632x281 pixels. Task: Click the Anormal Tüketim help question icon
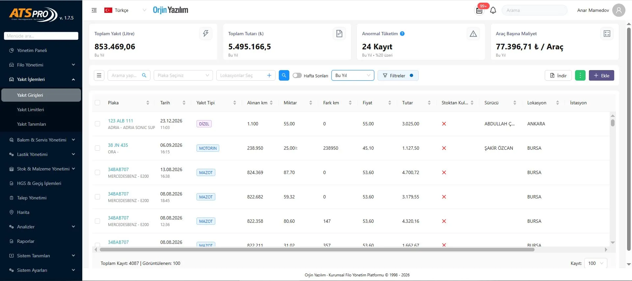pyautogui.click(x=402, y=34)
